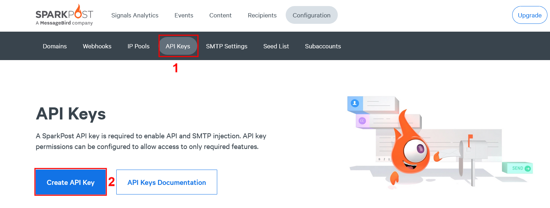Open SMTP Settings tab
Screen dimensions: 550x208
click(x=226, y=46)
